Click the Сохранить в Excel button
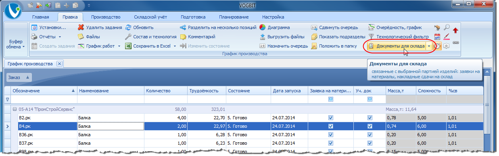 click(148, 46)
